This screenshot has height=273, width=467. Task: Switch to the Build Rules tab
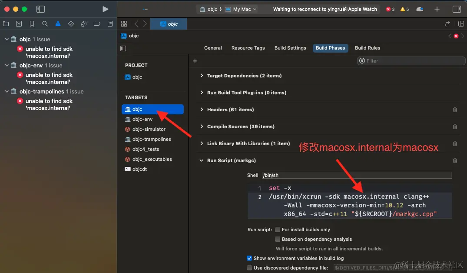[368, 48]
